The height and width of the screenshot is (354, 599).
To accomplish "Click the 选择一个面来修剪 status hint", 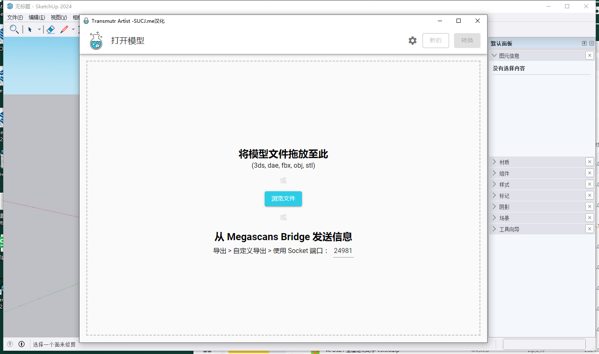I will pos(54,344).
